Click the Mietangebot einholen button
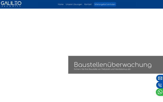 coord(105,4)
